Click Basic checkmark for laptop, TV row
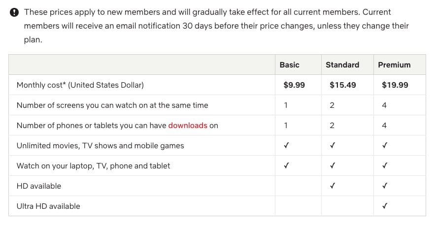The width and height of the screenshot is (435, 232). click(x=286, y=166)
